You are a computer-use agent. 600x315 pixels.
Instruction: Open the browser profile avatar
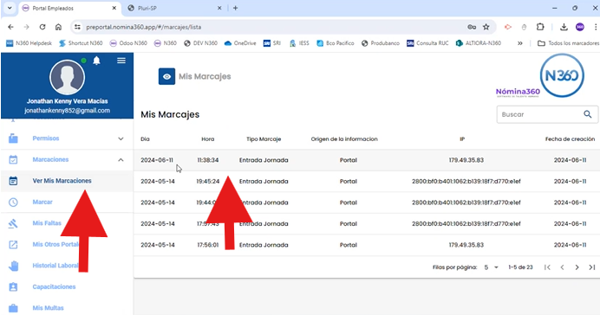(580, 27)
